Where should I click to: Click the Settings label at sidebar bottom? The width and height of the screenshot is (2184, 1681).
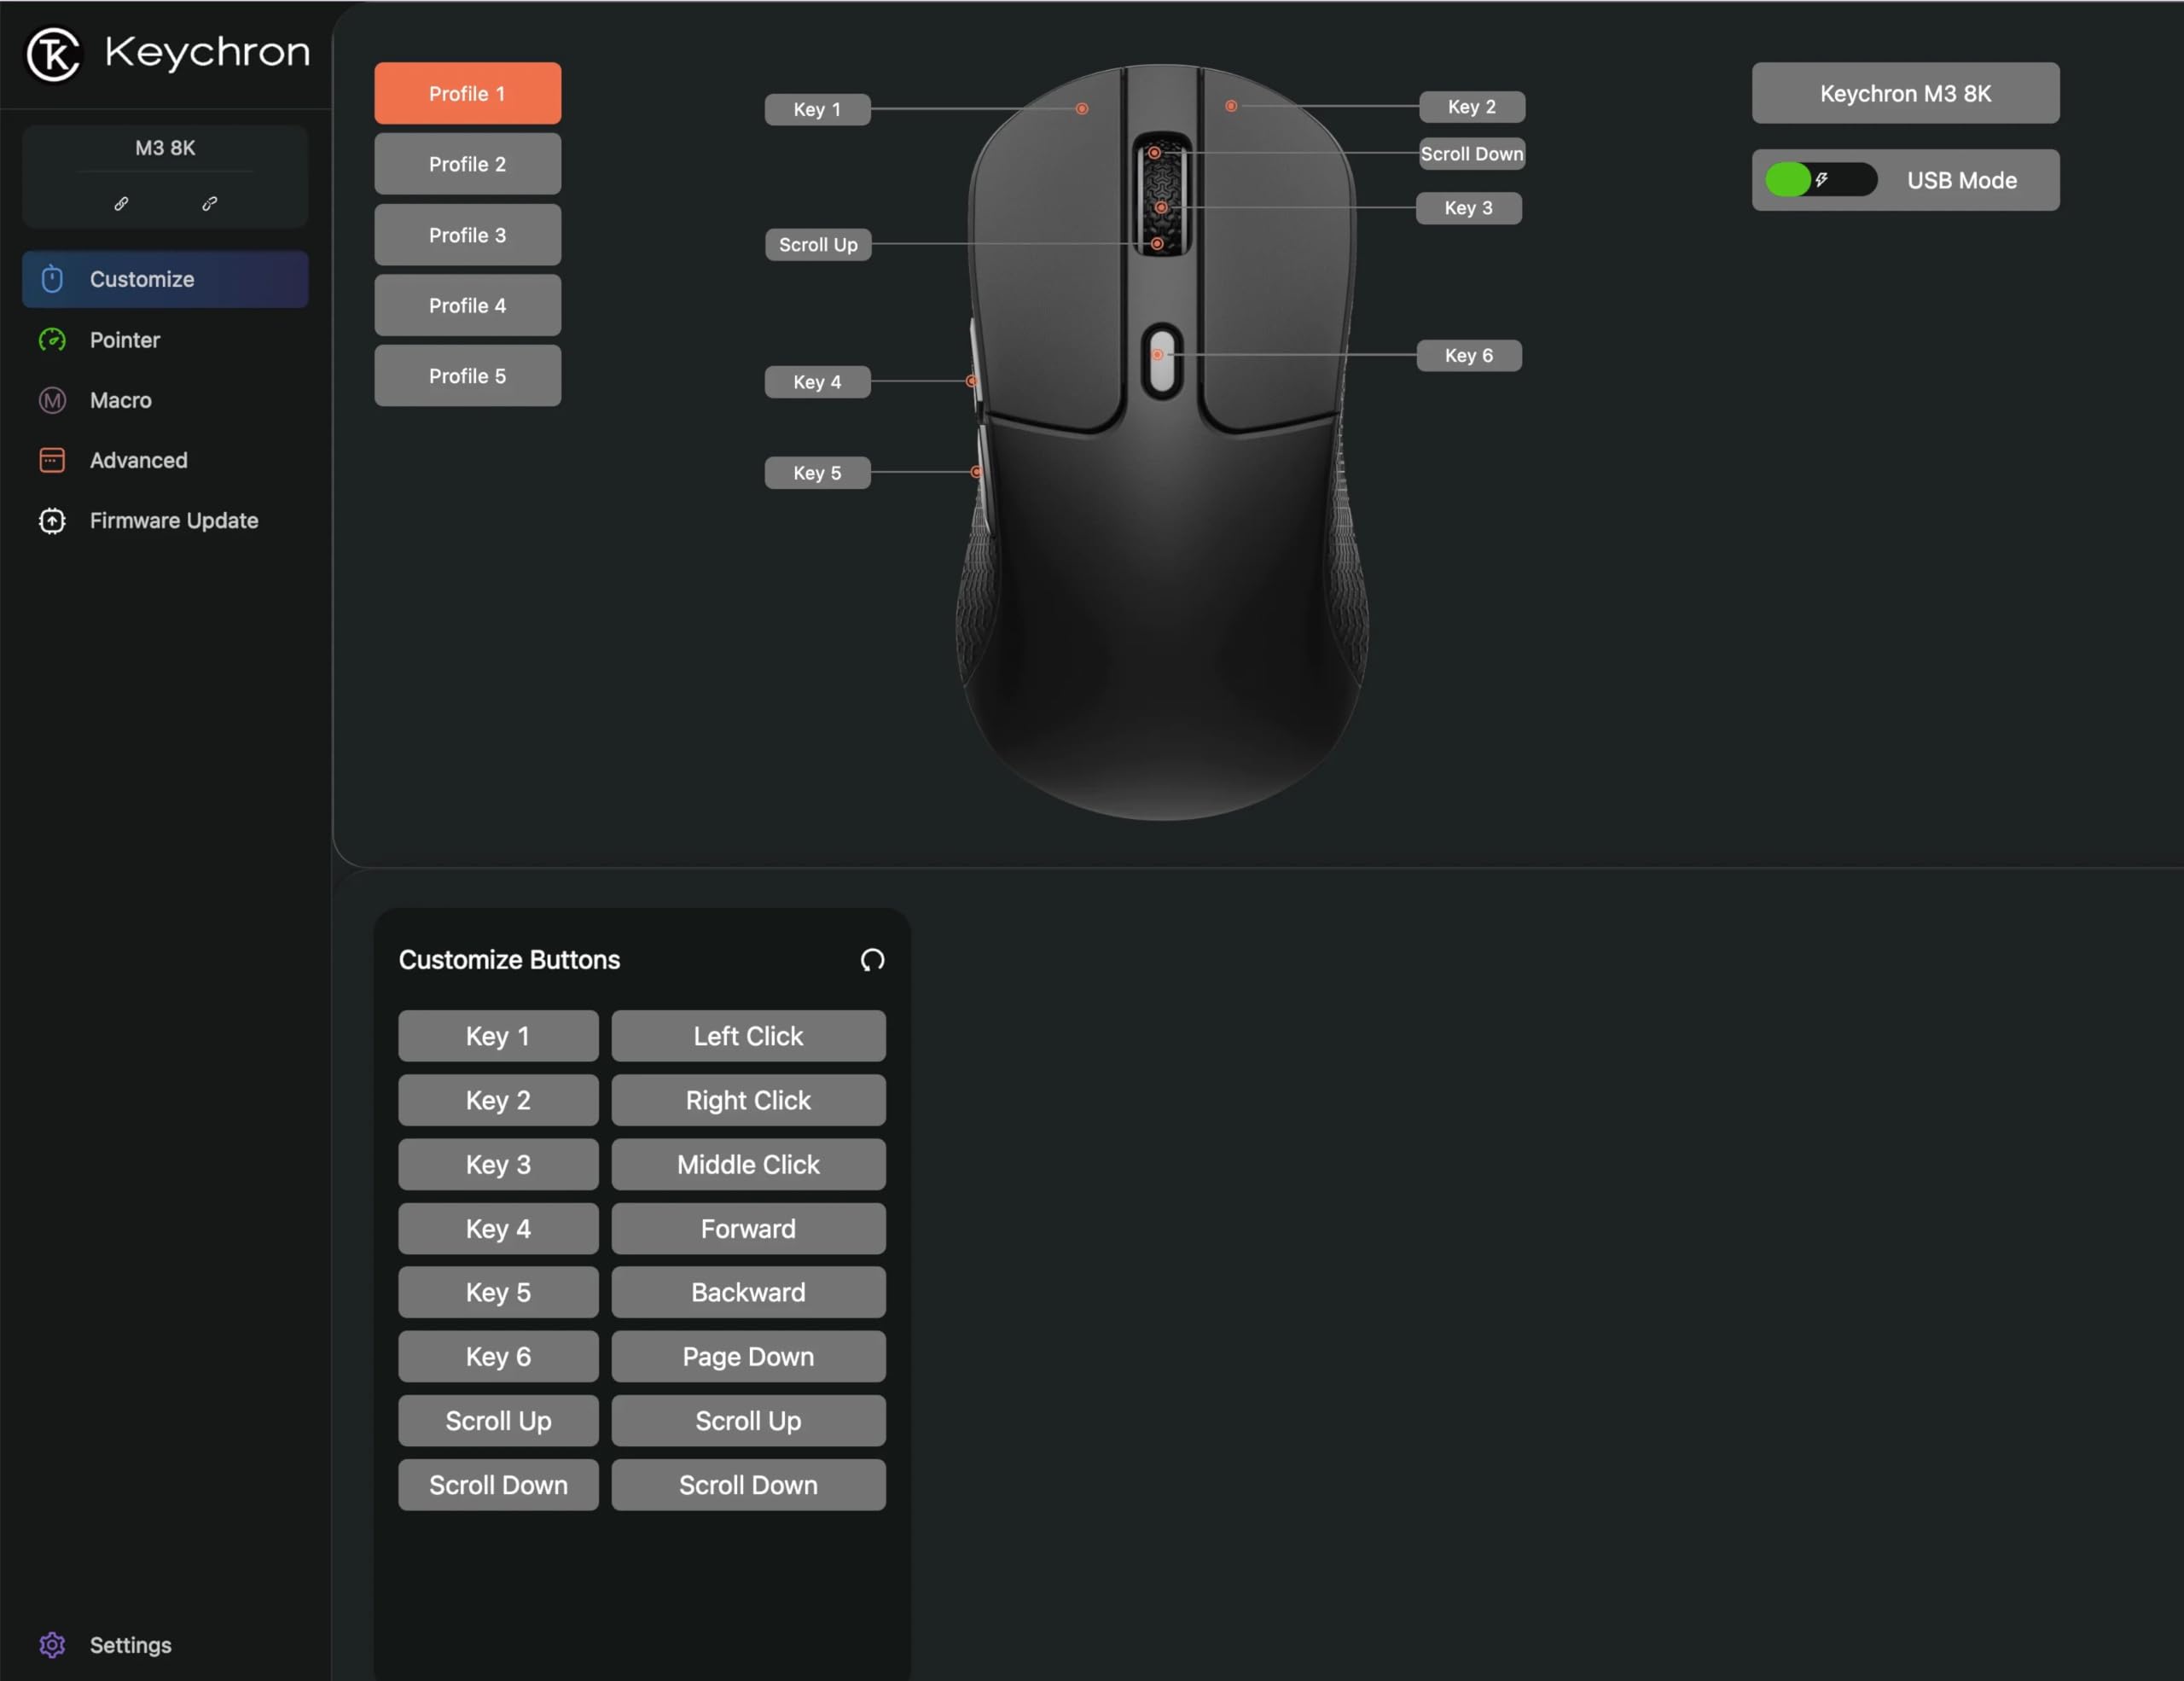tap(131, 1645)
